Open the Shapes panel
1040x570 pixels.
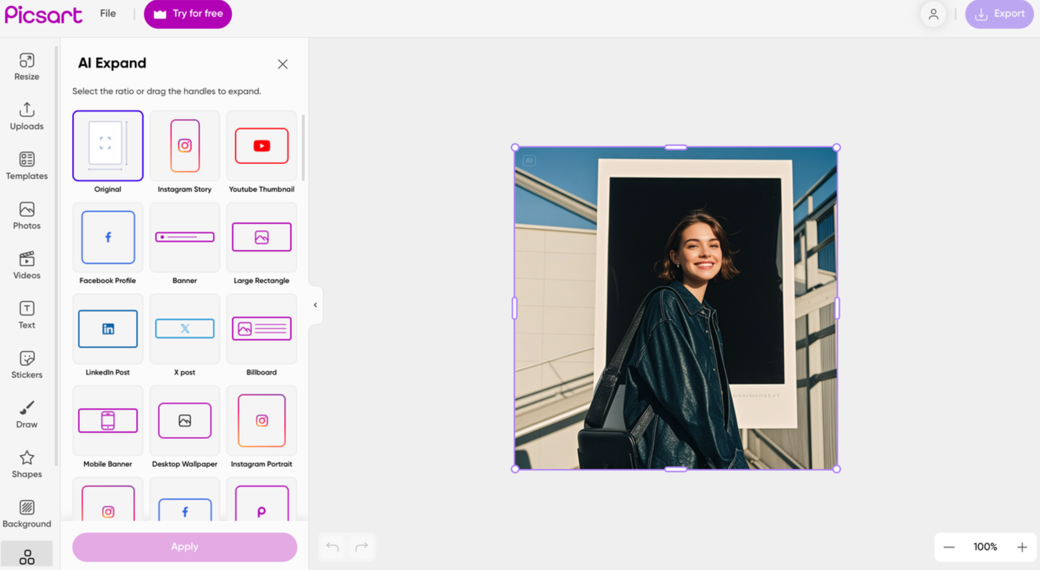27,464
